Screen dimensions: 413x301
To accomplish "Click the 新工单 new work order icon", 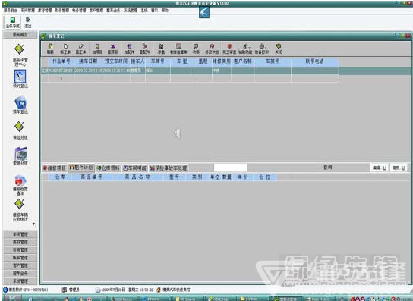I will 65,49.
